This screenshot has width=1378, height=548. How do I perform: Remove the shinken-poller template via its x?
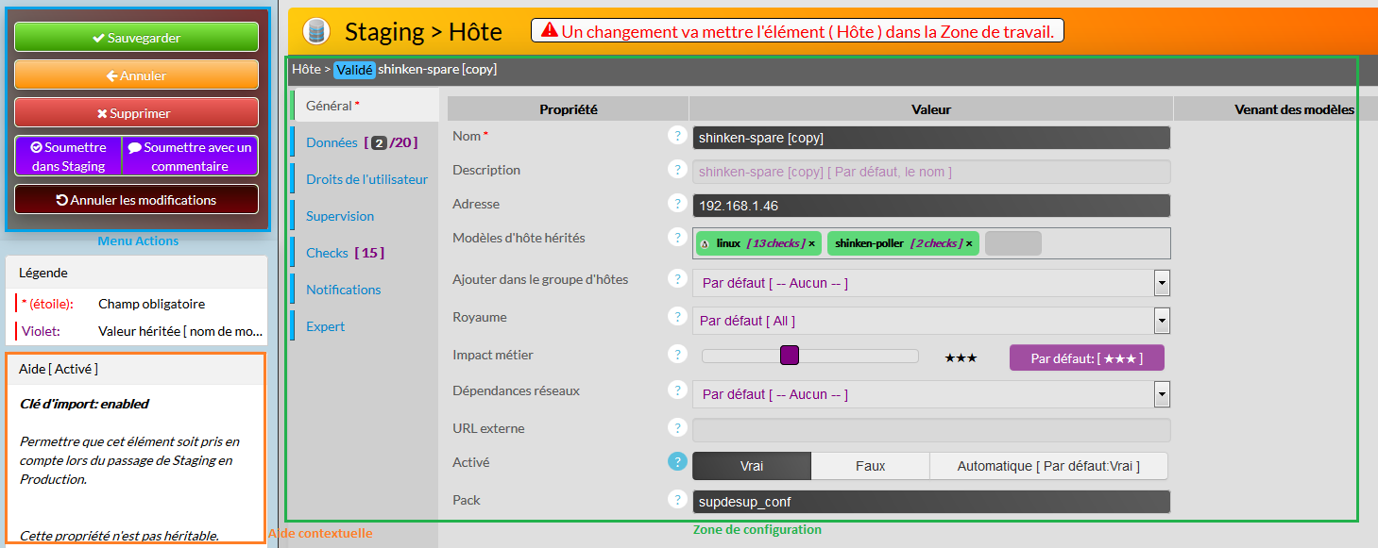click(969, 243)
